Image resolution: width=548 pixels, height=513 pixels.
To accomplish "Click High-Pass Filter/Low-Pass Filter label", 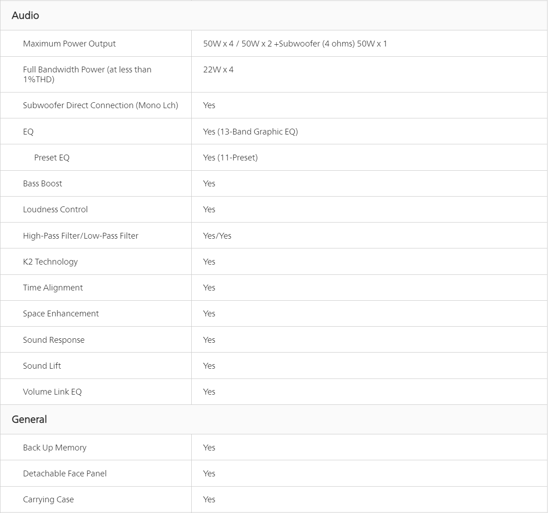I will click(x=80, y=236).
